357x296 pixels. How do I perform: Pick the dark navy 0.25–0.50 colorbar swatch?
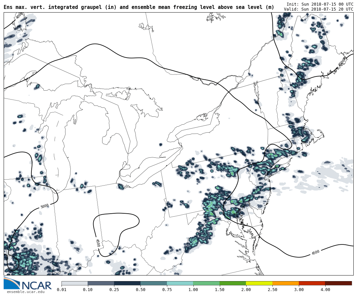[x=127, y=283]
